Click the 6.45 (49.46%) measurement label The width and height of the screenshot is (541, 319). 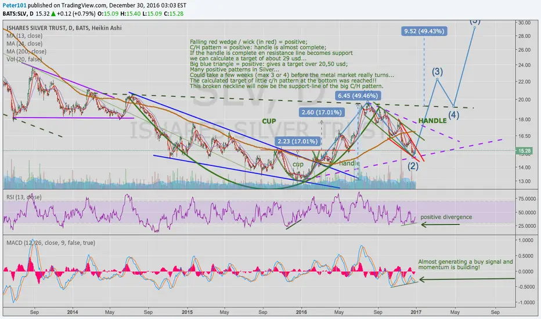(x=358, y=96)
